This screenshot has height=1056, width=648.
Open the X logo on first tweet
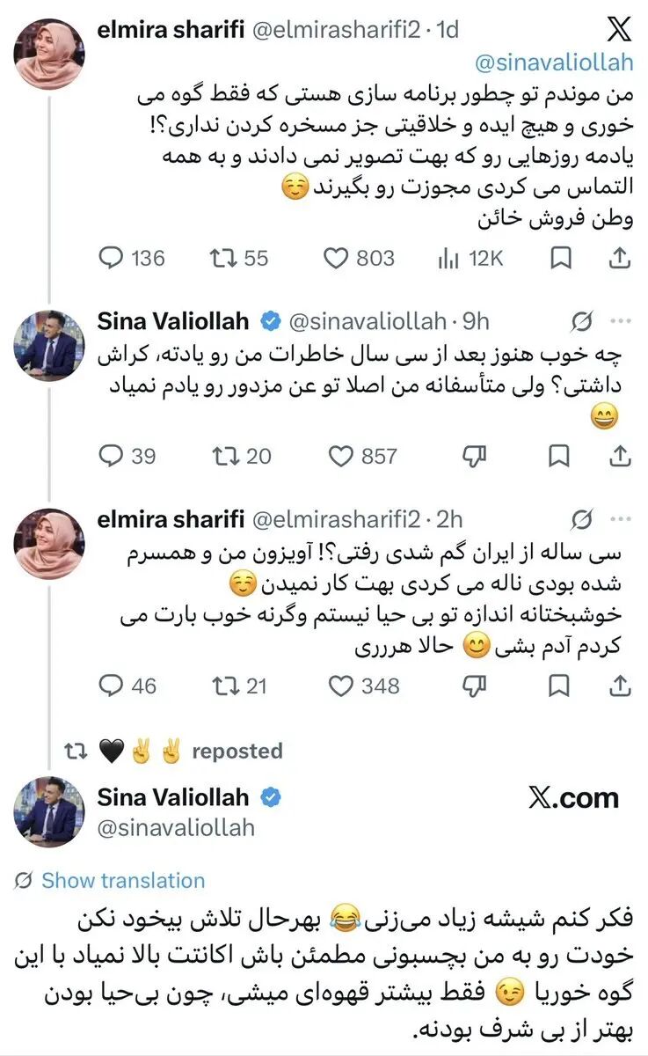click(619, 30)
